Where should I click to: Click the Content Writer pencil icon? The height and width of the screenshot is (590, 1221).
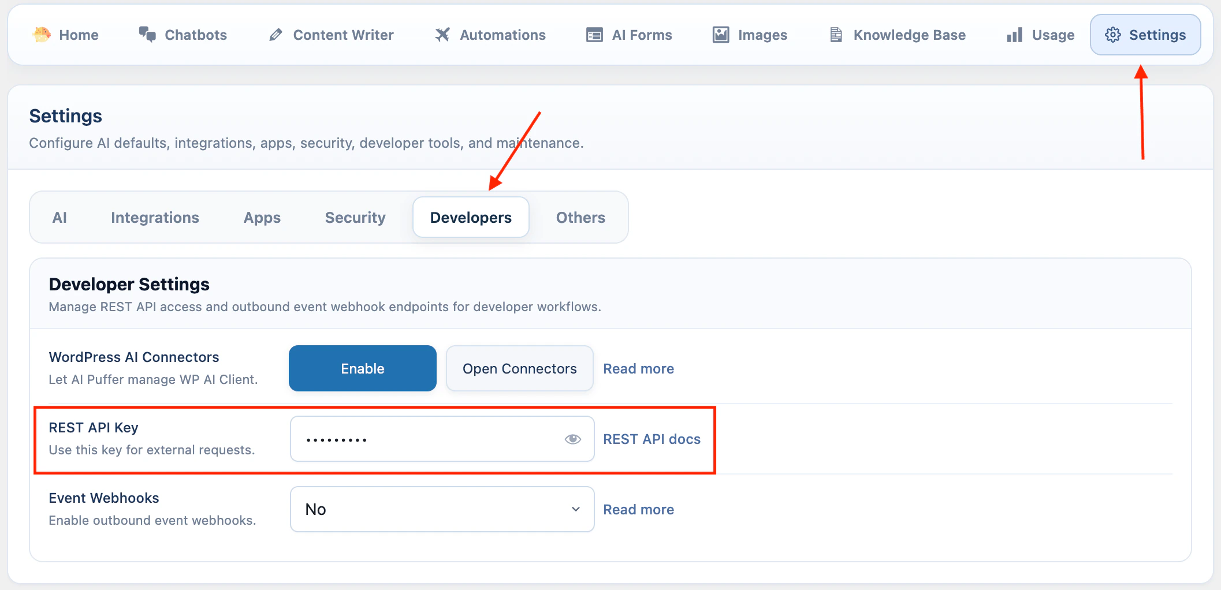coord(276,35)
